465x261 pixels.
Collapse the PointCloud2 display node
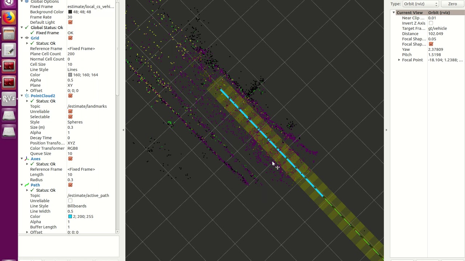pyautogui.click(x=22, y=96)
